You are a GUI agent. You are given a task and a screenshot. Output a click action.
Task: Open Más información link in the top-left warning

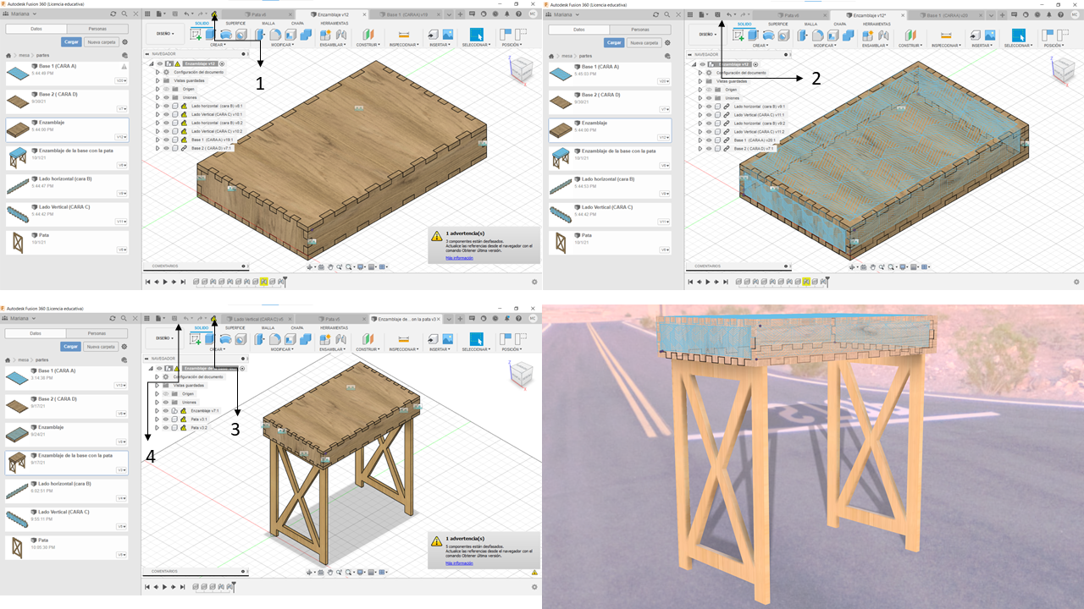pos(459,257)
